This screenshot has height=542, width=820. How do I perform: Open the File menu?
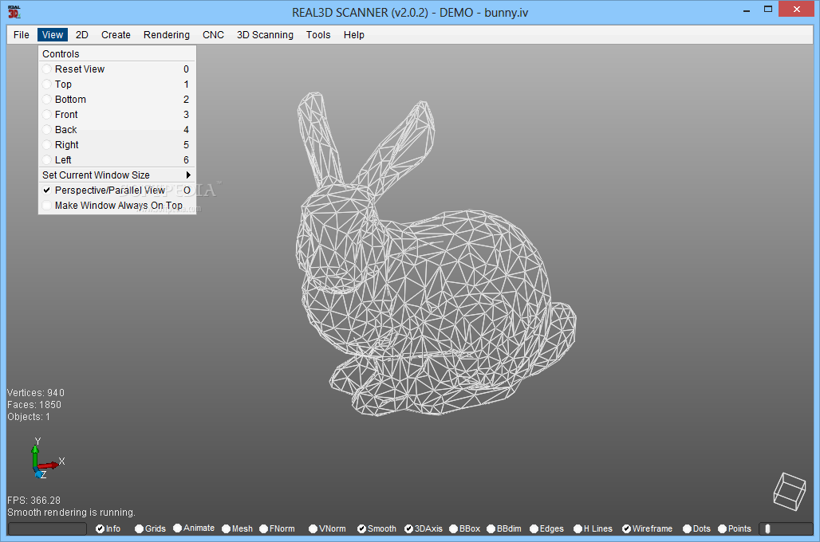22,35
